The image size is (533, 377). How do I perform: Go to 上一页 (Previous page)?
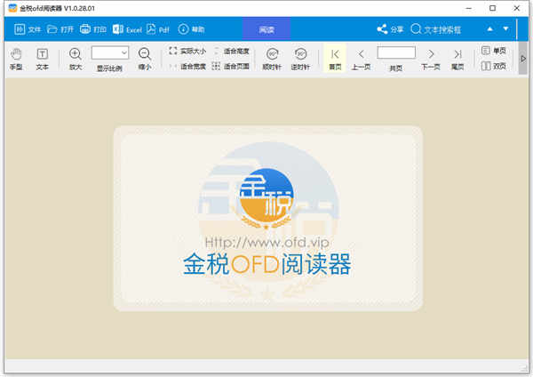click(361, 59)
